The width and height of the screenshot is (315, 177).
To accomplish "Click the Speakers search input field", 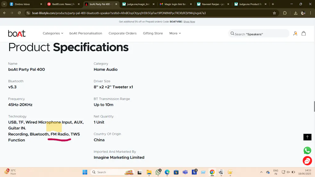I will (260, 34).
